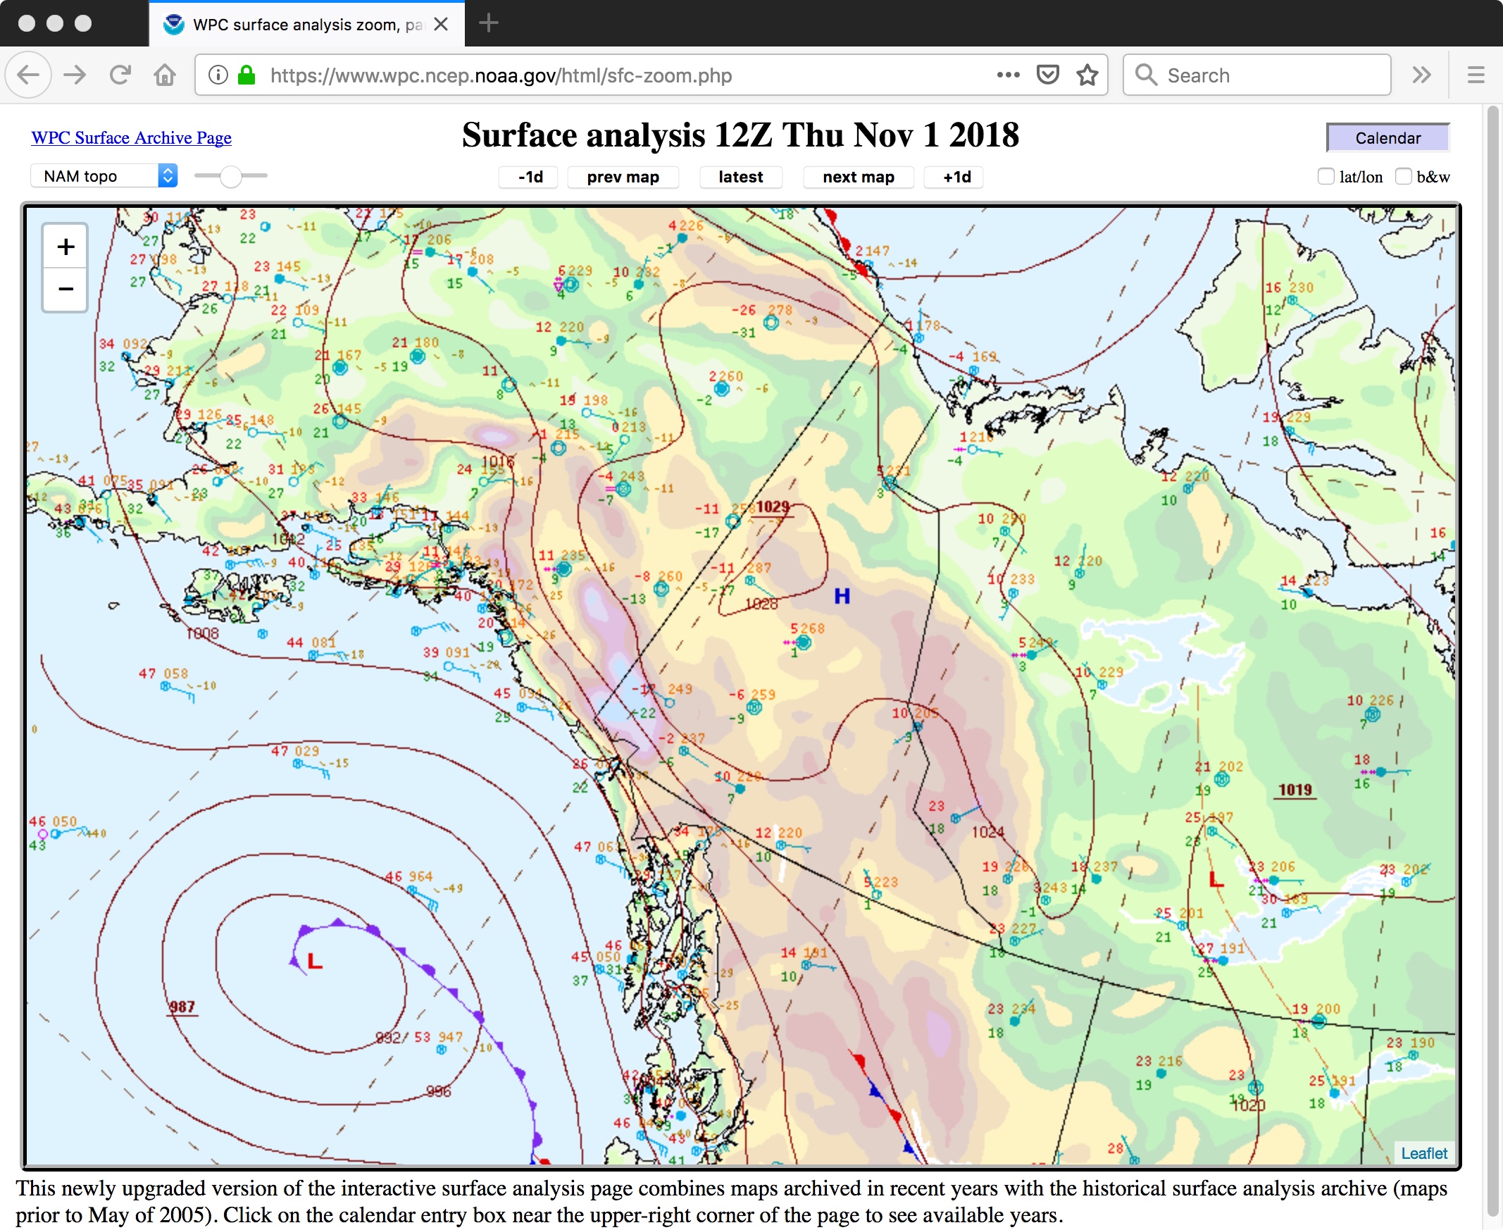The image size is (1503, 1230).
Task: Open the NAM topo dropdown
Action: [x=104, y=175]
